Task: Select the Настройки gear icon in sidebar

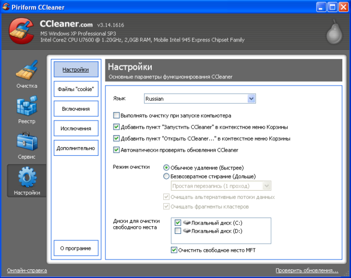Action: coord(27,177)
